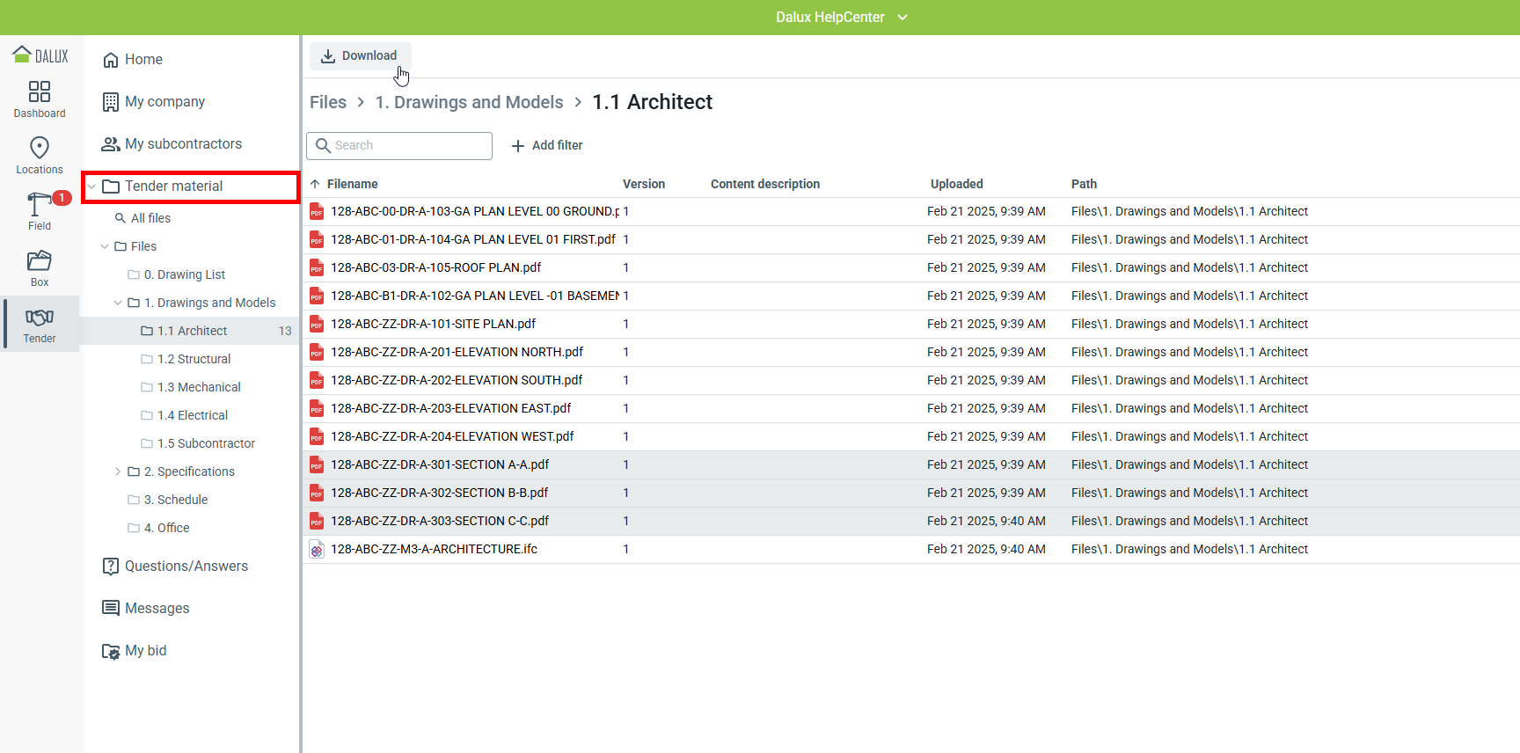1520x753 pixels.
Task: Select the 1.2 Structural folder
Action: (x=194, y=359)
